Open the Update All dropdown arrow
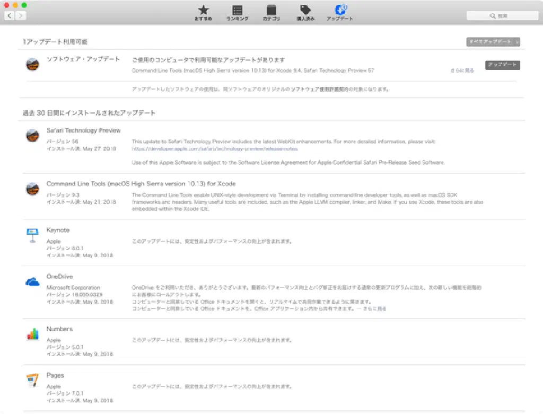The width and height of the screenshot is (543, 414). tap(517, 42)
